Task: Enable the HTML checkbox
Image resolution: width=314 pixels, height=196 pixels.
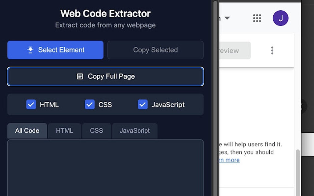Action: click(31, 104)
